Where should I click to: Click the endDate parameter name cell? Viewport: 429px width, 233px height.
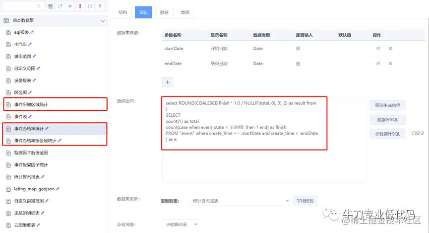point(173,64)
